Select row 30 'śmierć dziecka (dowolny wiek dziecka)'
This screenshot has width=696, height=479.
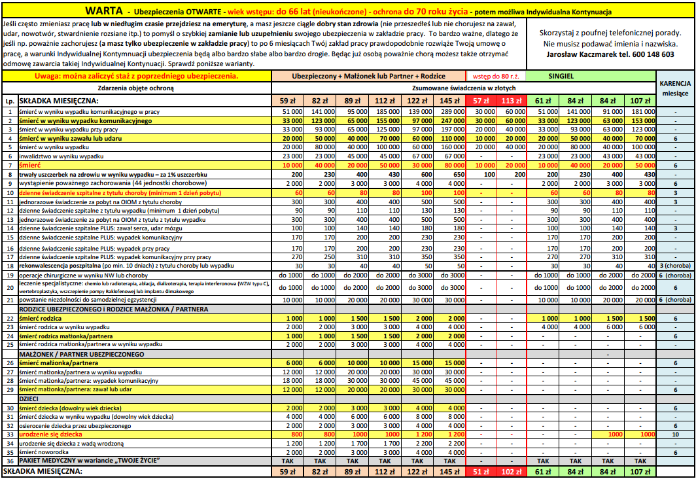tap(70, 408)
